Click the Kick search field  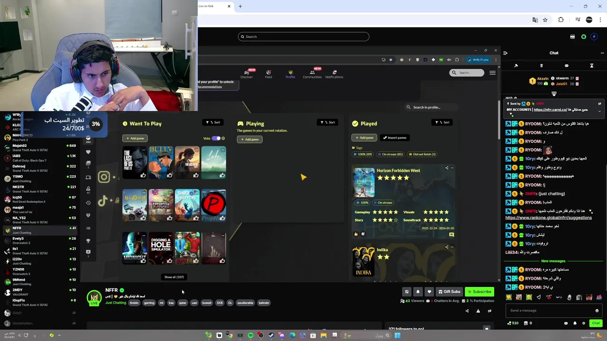(x=303, y=36)
